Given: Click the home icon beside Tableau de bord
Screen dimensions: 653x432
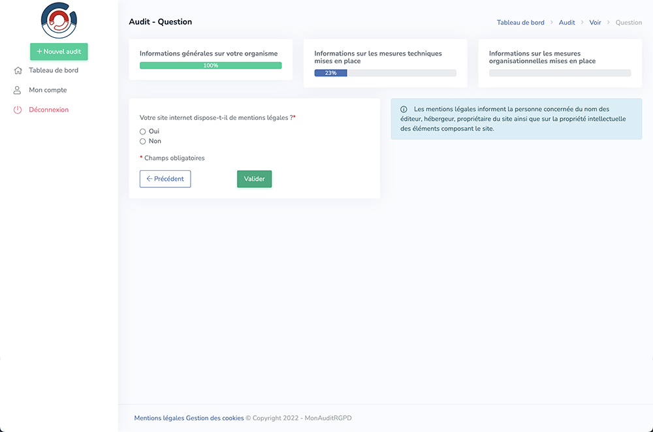Looking at the screenshot, I should (18, 70).
